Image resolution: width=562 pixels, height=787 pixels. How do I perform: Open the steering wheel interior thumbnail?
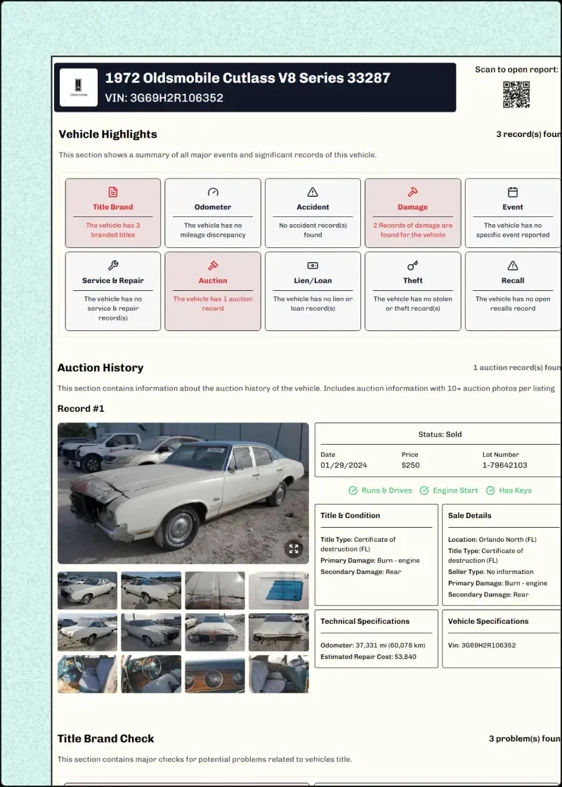151,674
